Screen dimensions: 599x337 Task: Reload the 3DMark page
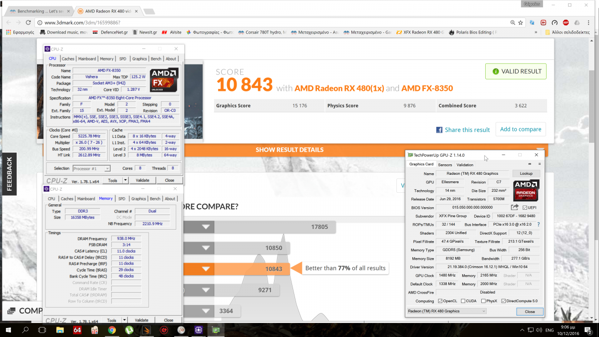(28, 22)
